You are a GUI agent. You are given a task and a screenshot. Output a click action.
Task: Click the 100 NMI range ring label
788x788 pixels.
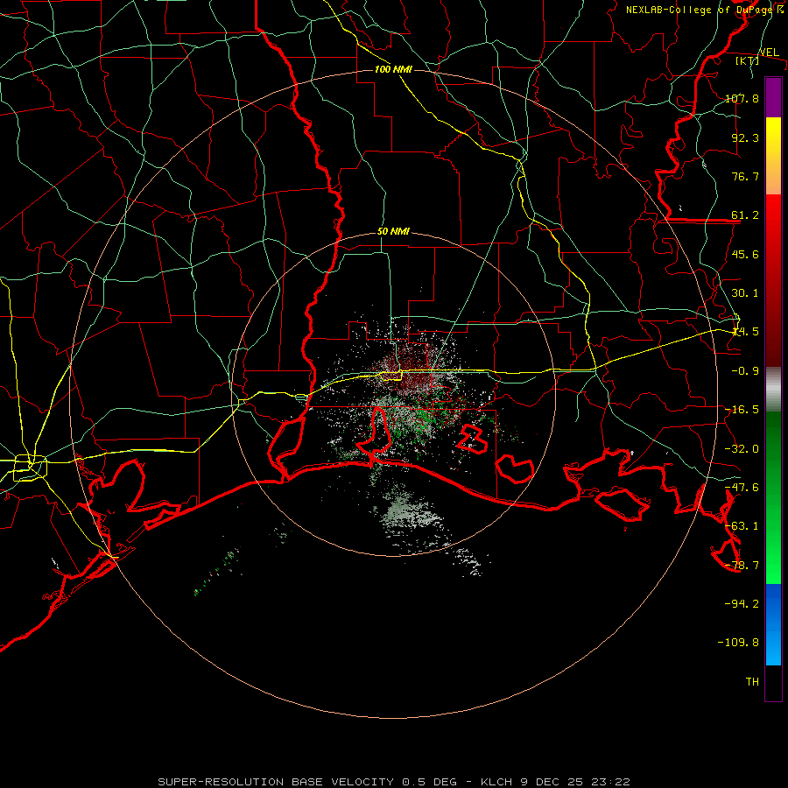(393, 69)
